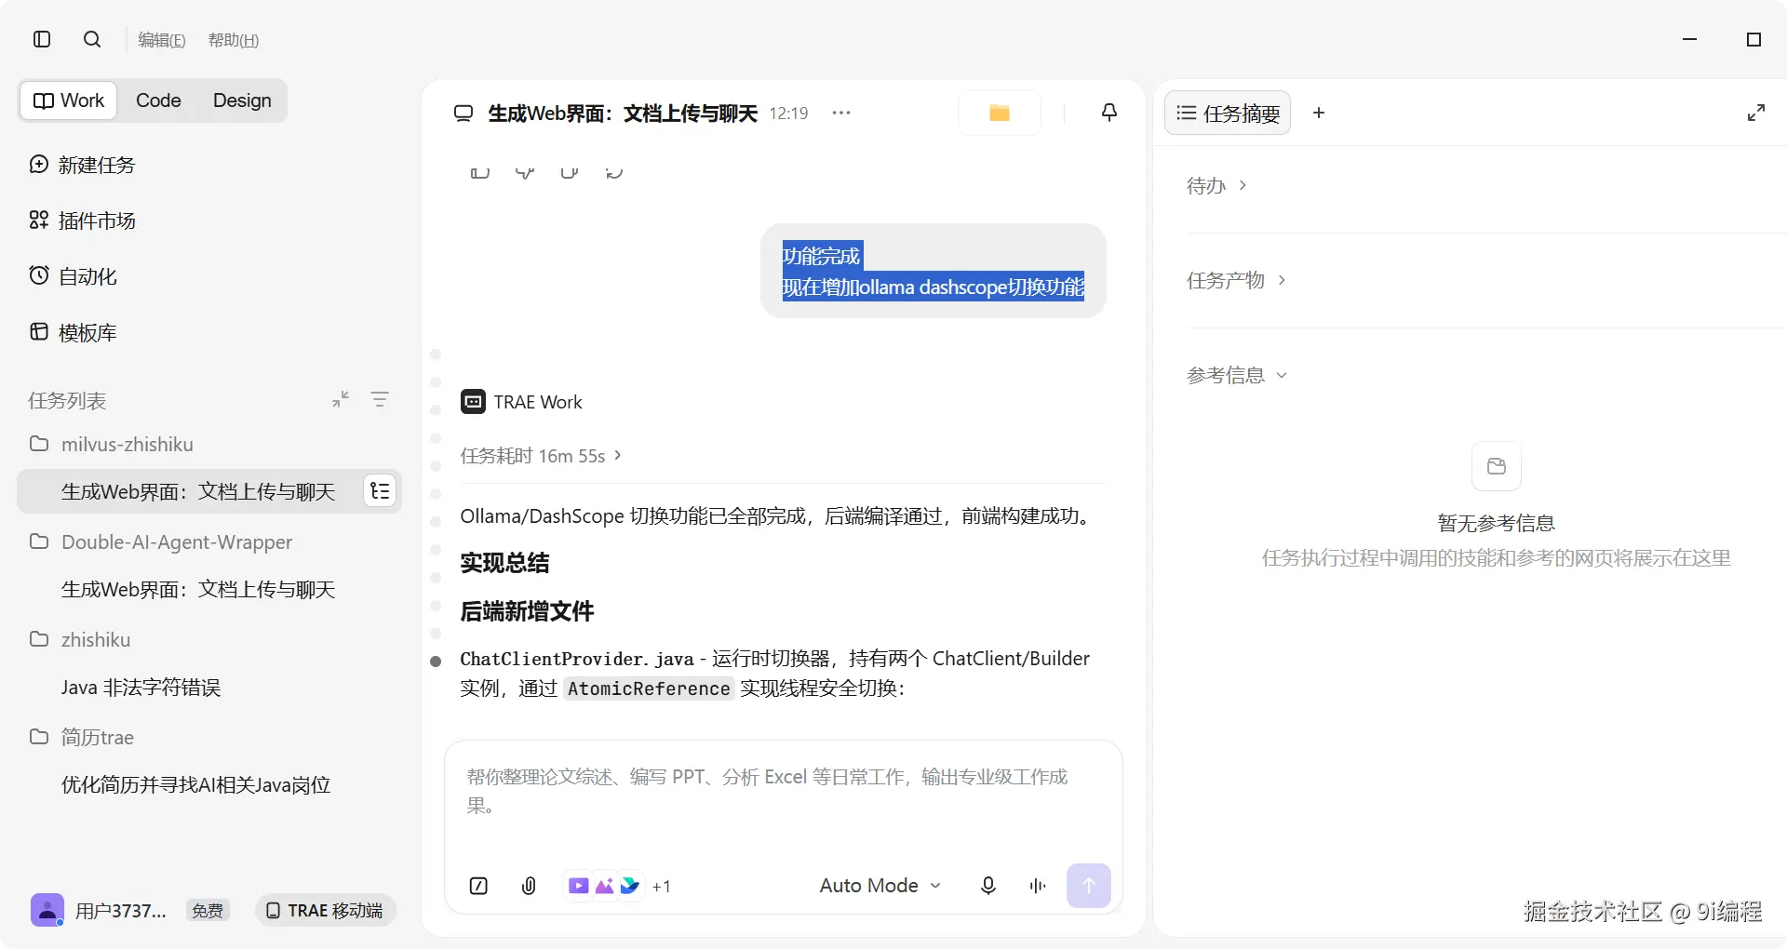Show the +1 additional plugins
Viewport: 1787px width, 949px height.
(x=661, y=887)
